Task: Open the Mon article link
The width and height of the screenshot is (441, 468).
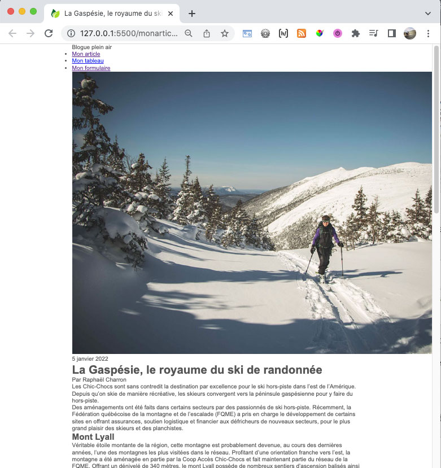Action: 86,54
